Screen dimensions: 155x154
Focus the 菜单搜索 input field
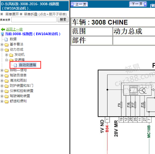(x=34, y=20)
